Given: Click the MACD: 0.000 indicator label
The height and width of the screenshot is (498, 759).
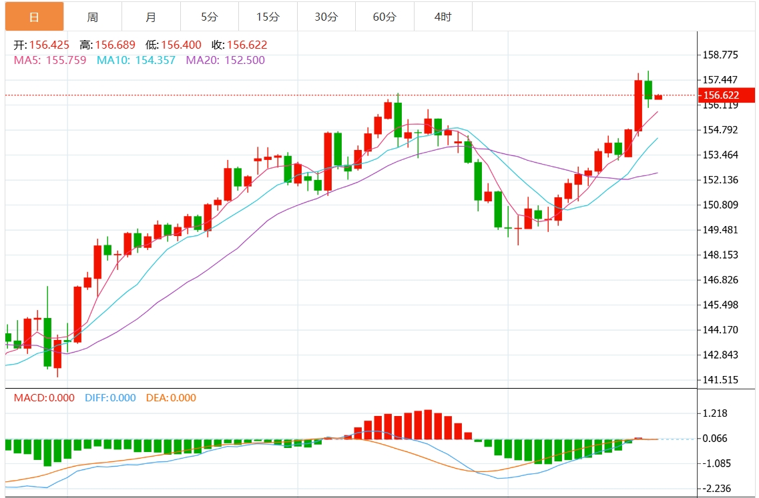Looking at the screenshot, I should [44, 398].
